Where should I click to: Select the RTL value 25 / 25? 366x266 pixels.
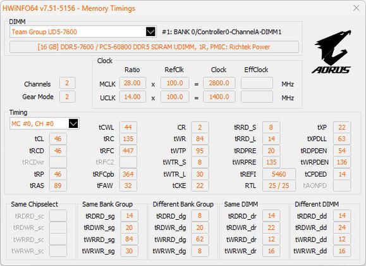pyautogui.click(x=279, y=186)
